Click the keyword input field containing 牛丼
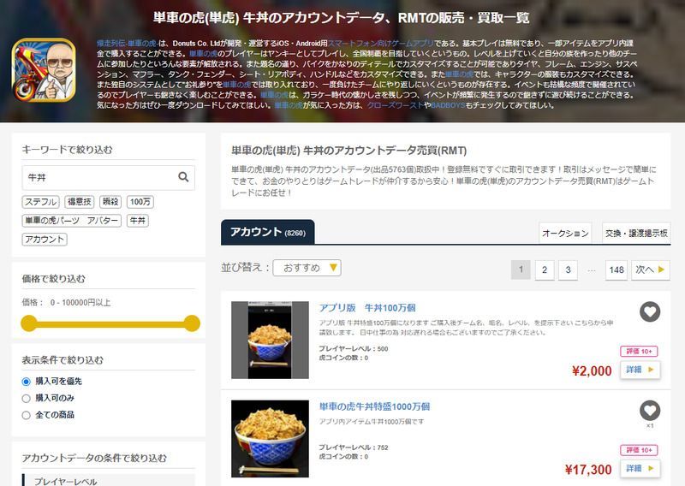 click(x=99, y=177)
